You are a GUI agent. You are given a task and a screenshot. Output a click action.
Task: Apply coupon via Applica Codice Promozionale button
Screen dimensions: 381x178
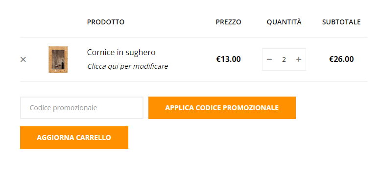tap(222, 108)
